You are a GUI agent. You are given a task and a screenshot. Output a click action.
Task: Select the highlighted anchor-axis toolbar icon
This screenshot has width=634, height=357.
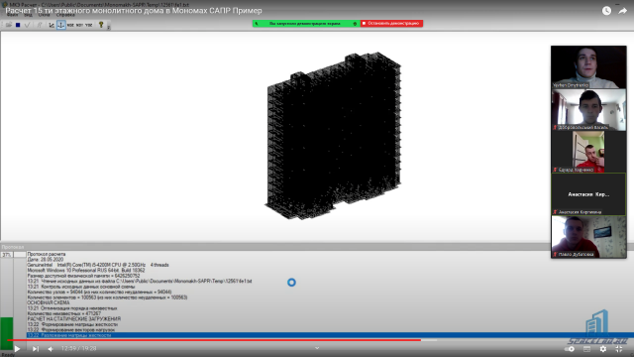pos(61,25)
